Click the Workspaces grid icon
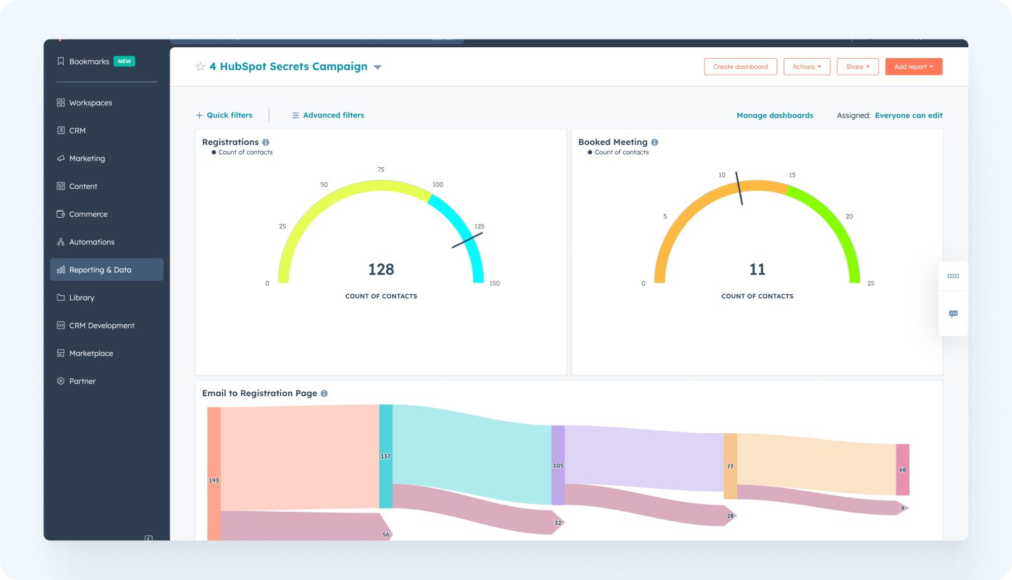The width and height of the screenshot is (1012, 580). tap(61, 103)
